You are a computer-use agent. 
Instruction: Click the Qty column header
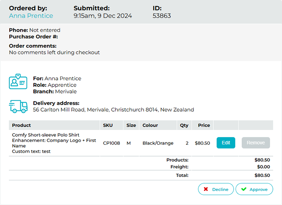click(x=184, y=125)
